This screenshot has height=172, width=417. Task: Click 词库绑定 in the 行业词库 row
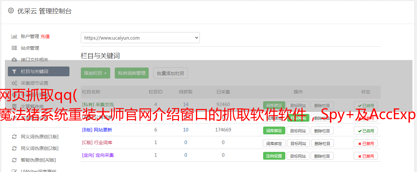click(x=274, y=143)
